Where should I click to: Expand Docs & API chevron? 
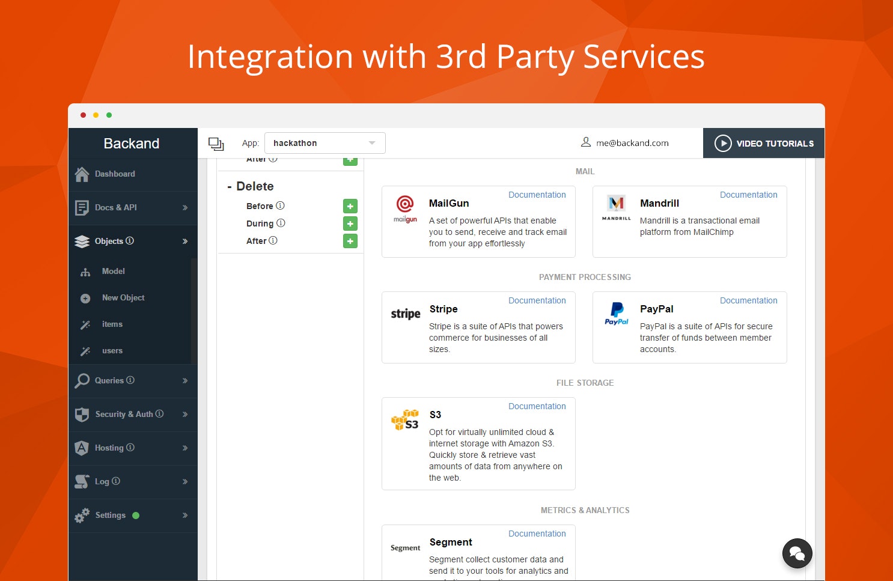coord(185,208)
